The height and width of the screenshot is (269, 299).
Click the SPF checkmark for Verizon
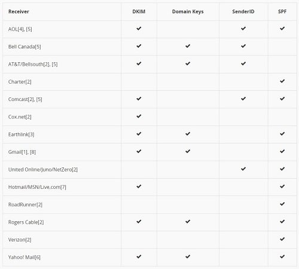(x=282, y=239)
